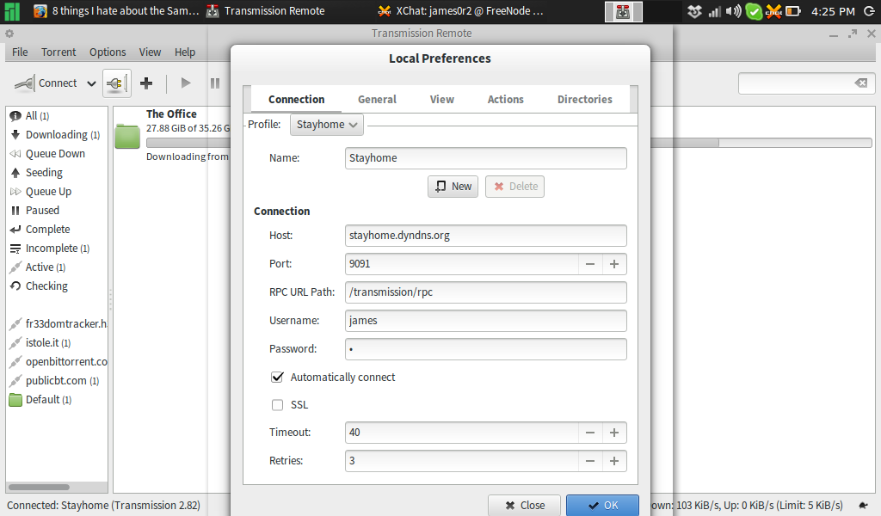The height and width of the screenshot is (516, 881).
Task: Click the New profile button
Action: click(453, 187)
